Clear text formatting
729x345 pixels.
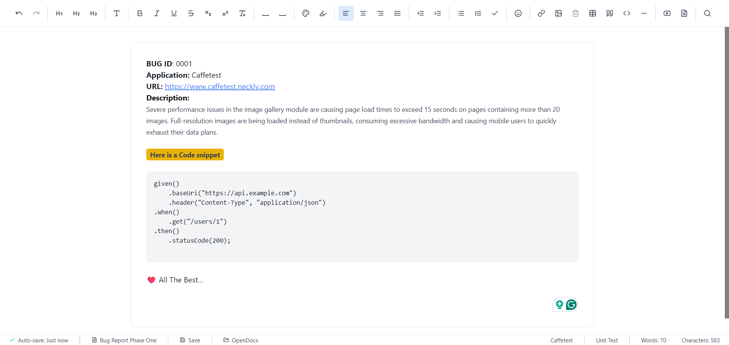(242, 13)
